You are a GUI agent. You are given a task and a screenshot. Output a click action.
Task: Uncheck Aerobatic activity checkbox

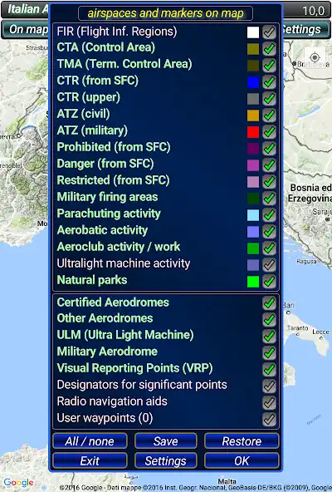(269, 231)
